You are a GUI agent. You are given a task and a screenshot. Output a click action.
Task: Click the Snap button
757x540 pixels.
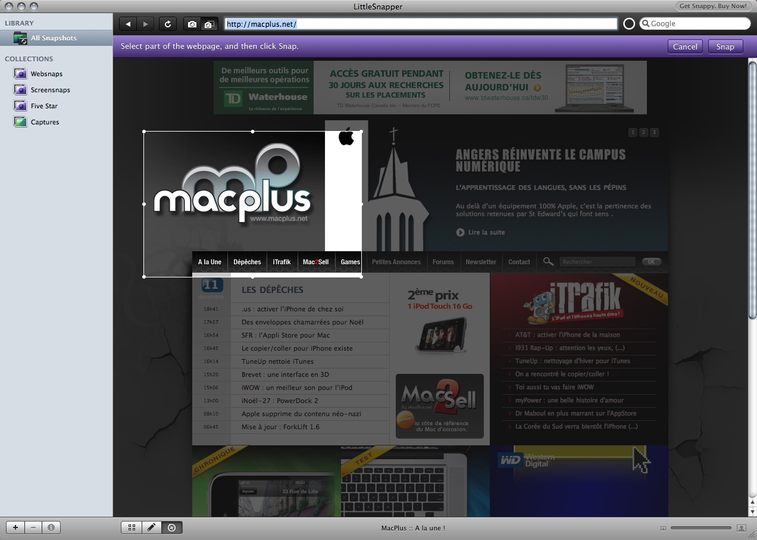click(x=725, y=46)
